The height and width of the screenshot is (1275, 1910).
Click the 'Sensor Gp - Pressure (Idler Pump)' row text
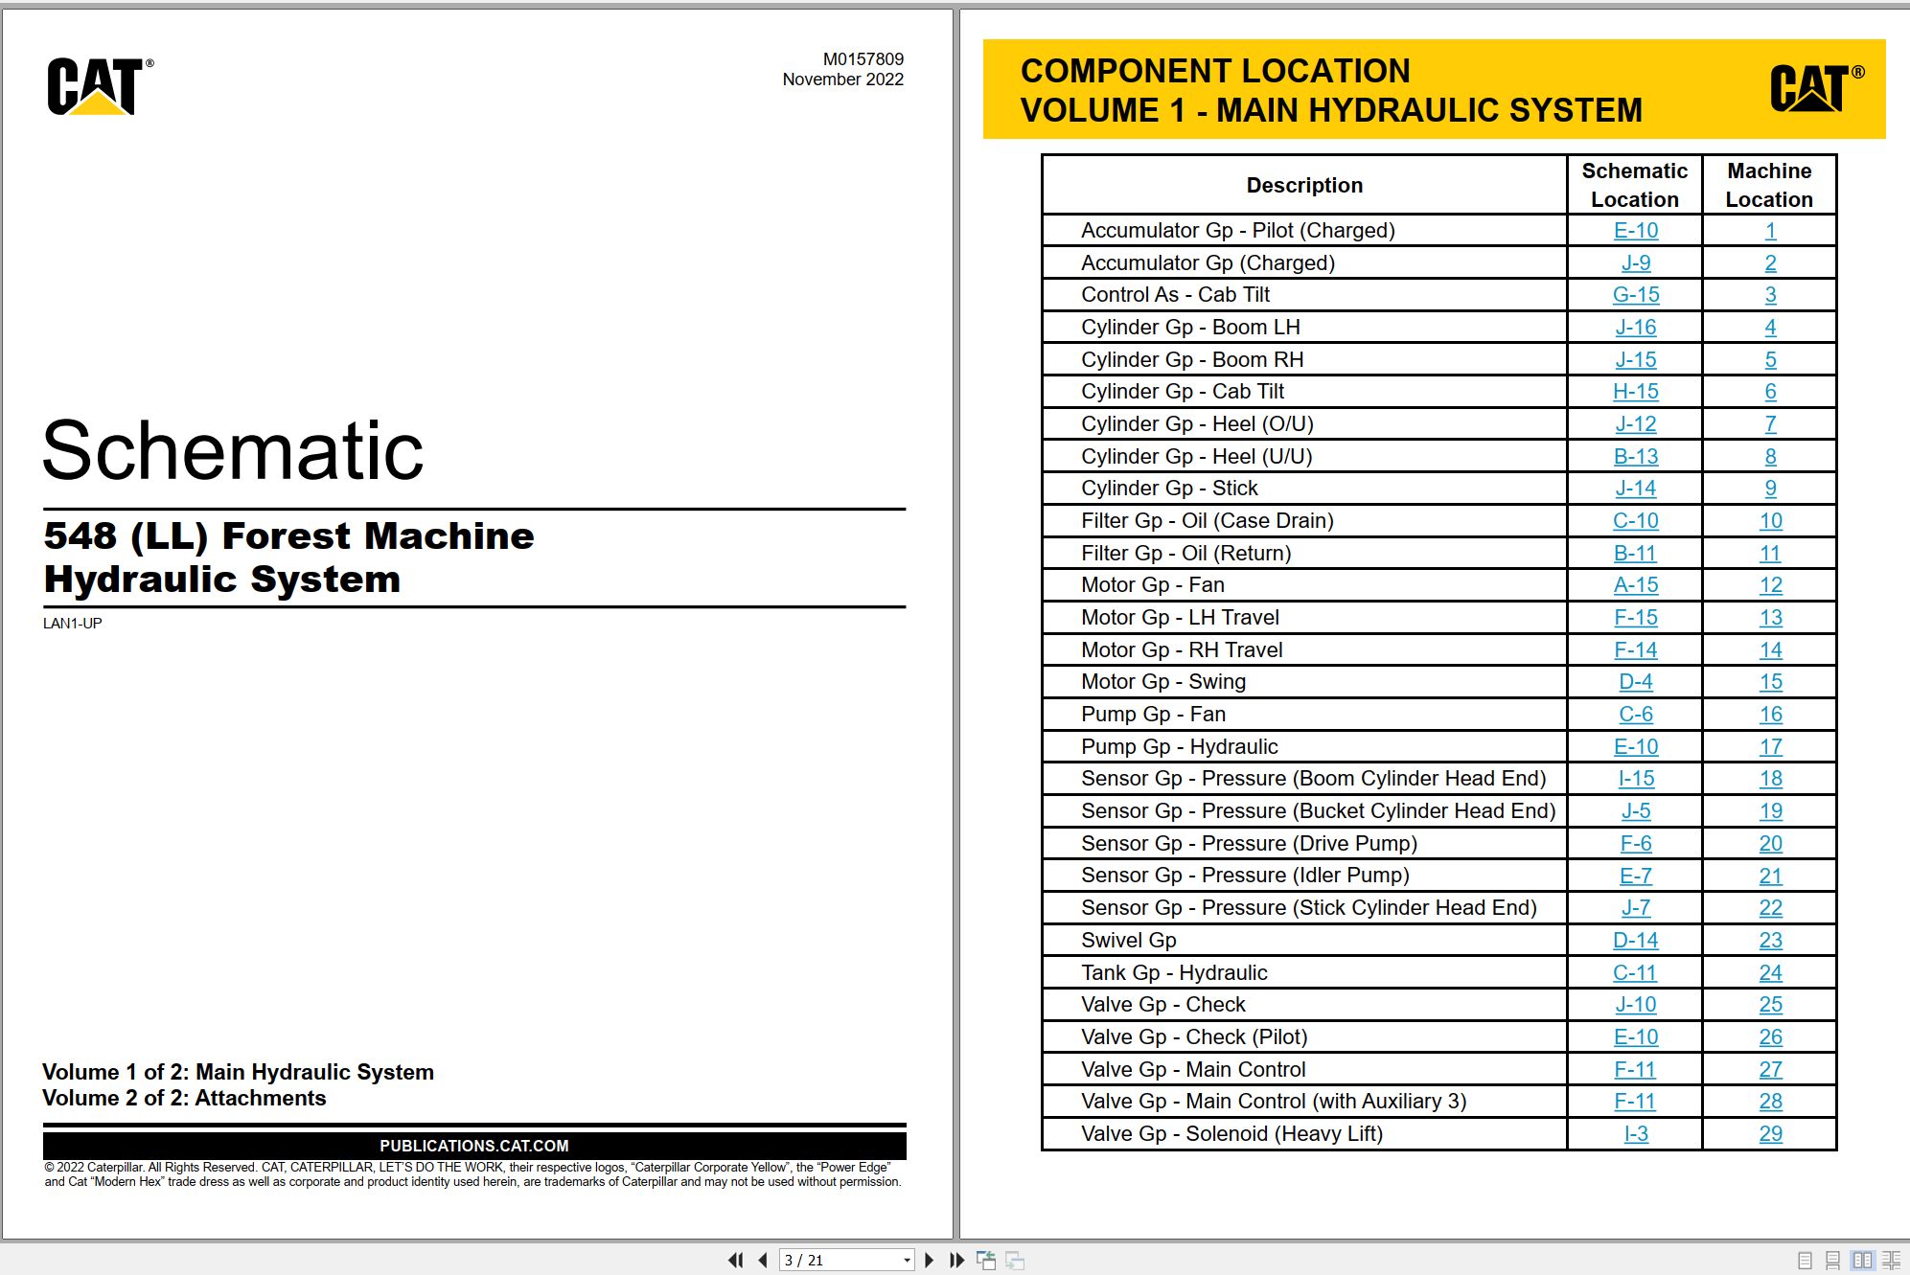pos(1245,876)
